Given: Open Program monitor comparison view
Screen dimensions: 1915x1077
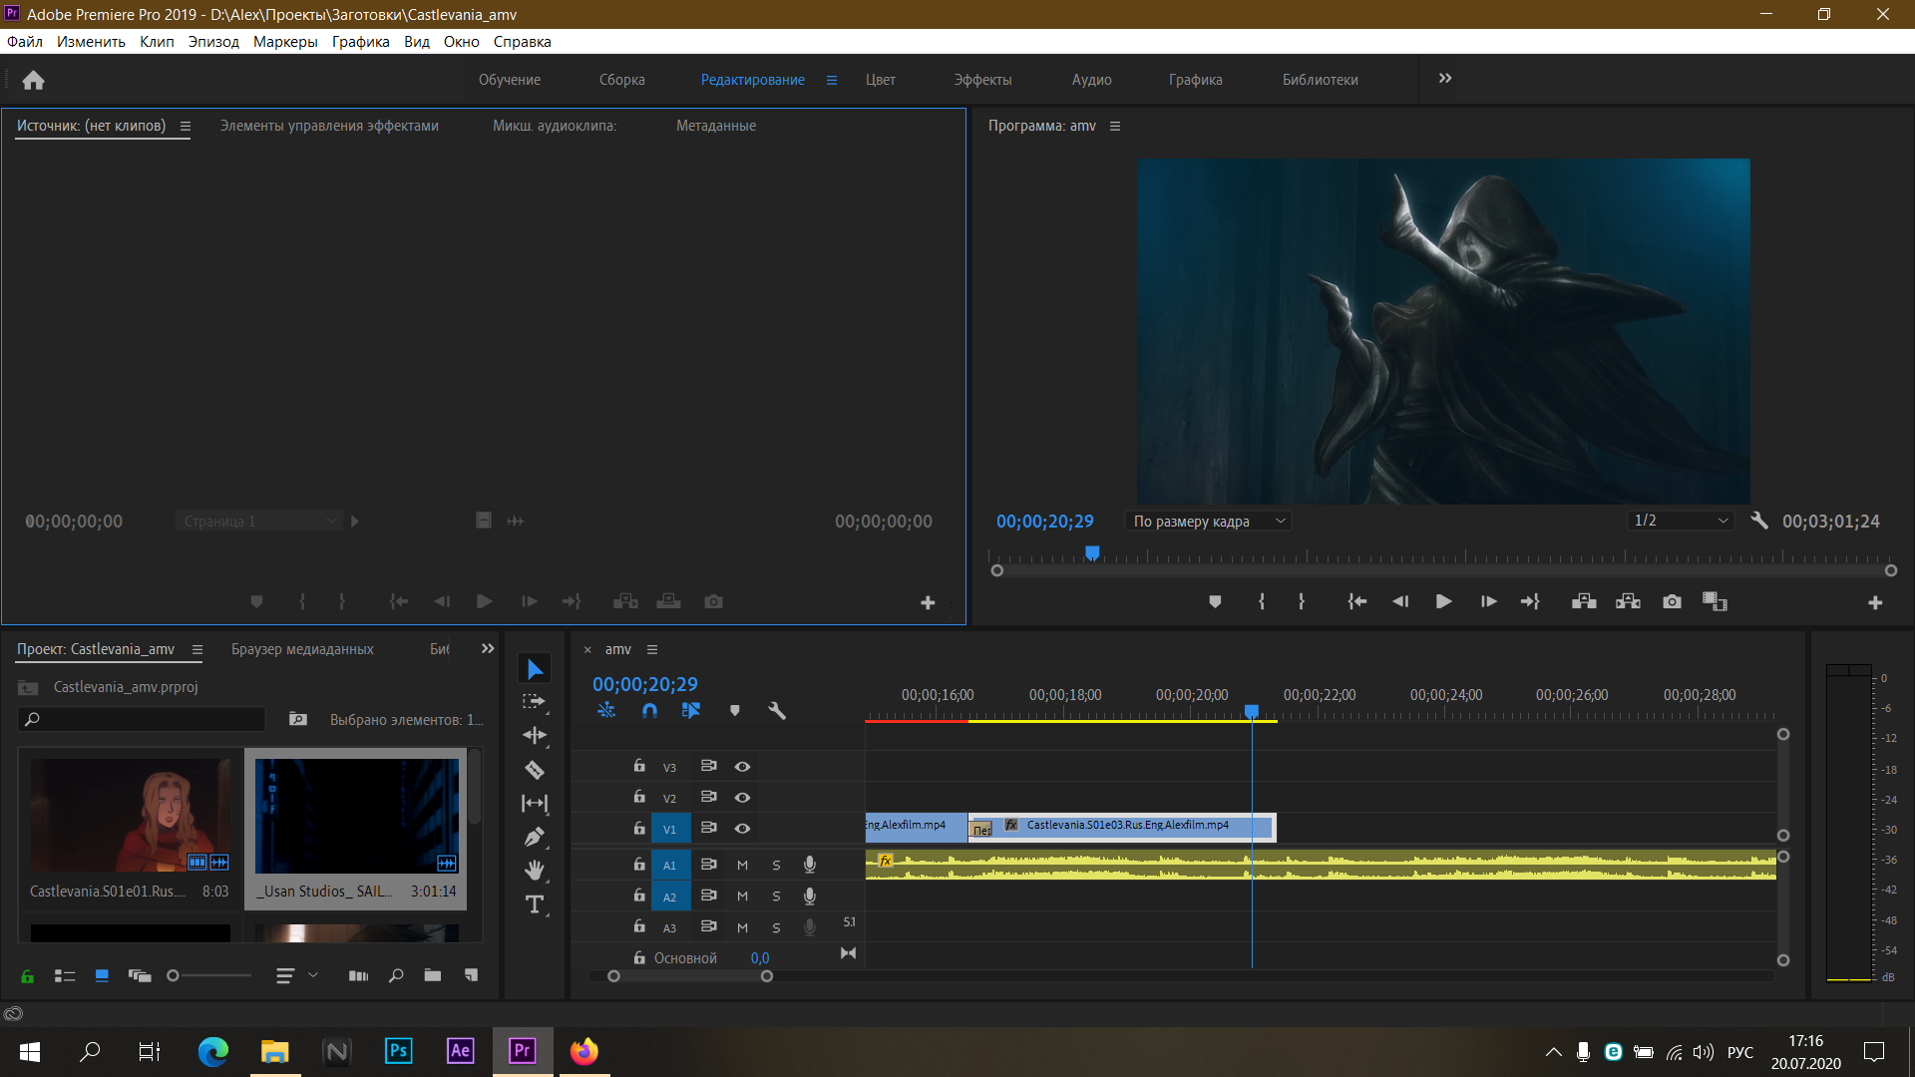Looking at the screenshot, I should pyautogui.click(x=1715, y=601).
